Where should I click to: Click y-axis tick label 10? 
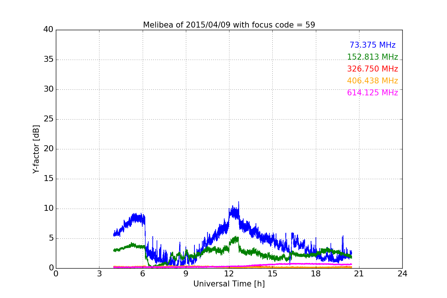48,209
